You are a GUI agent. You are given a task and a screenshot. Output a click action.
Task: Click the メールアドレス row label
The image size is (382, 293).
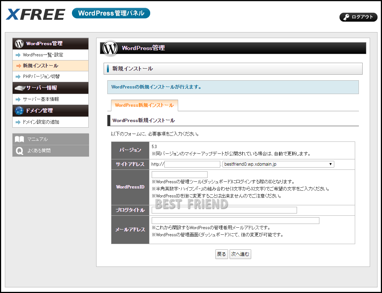click(130, 230)
